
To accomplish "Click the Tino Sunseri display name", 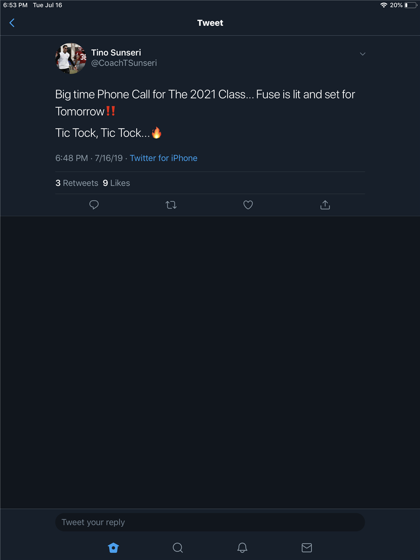I will click(x=116, y=53).
